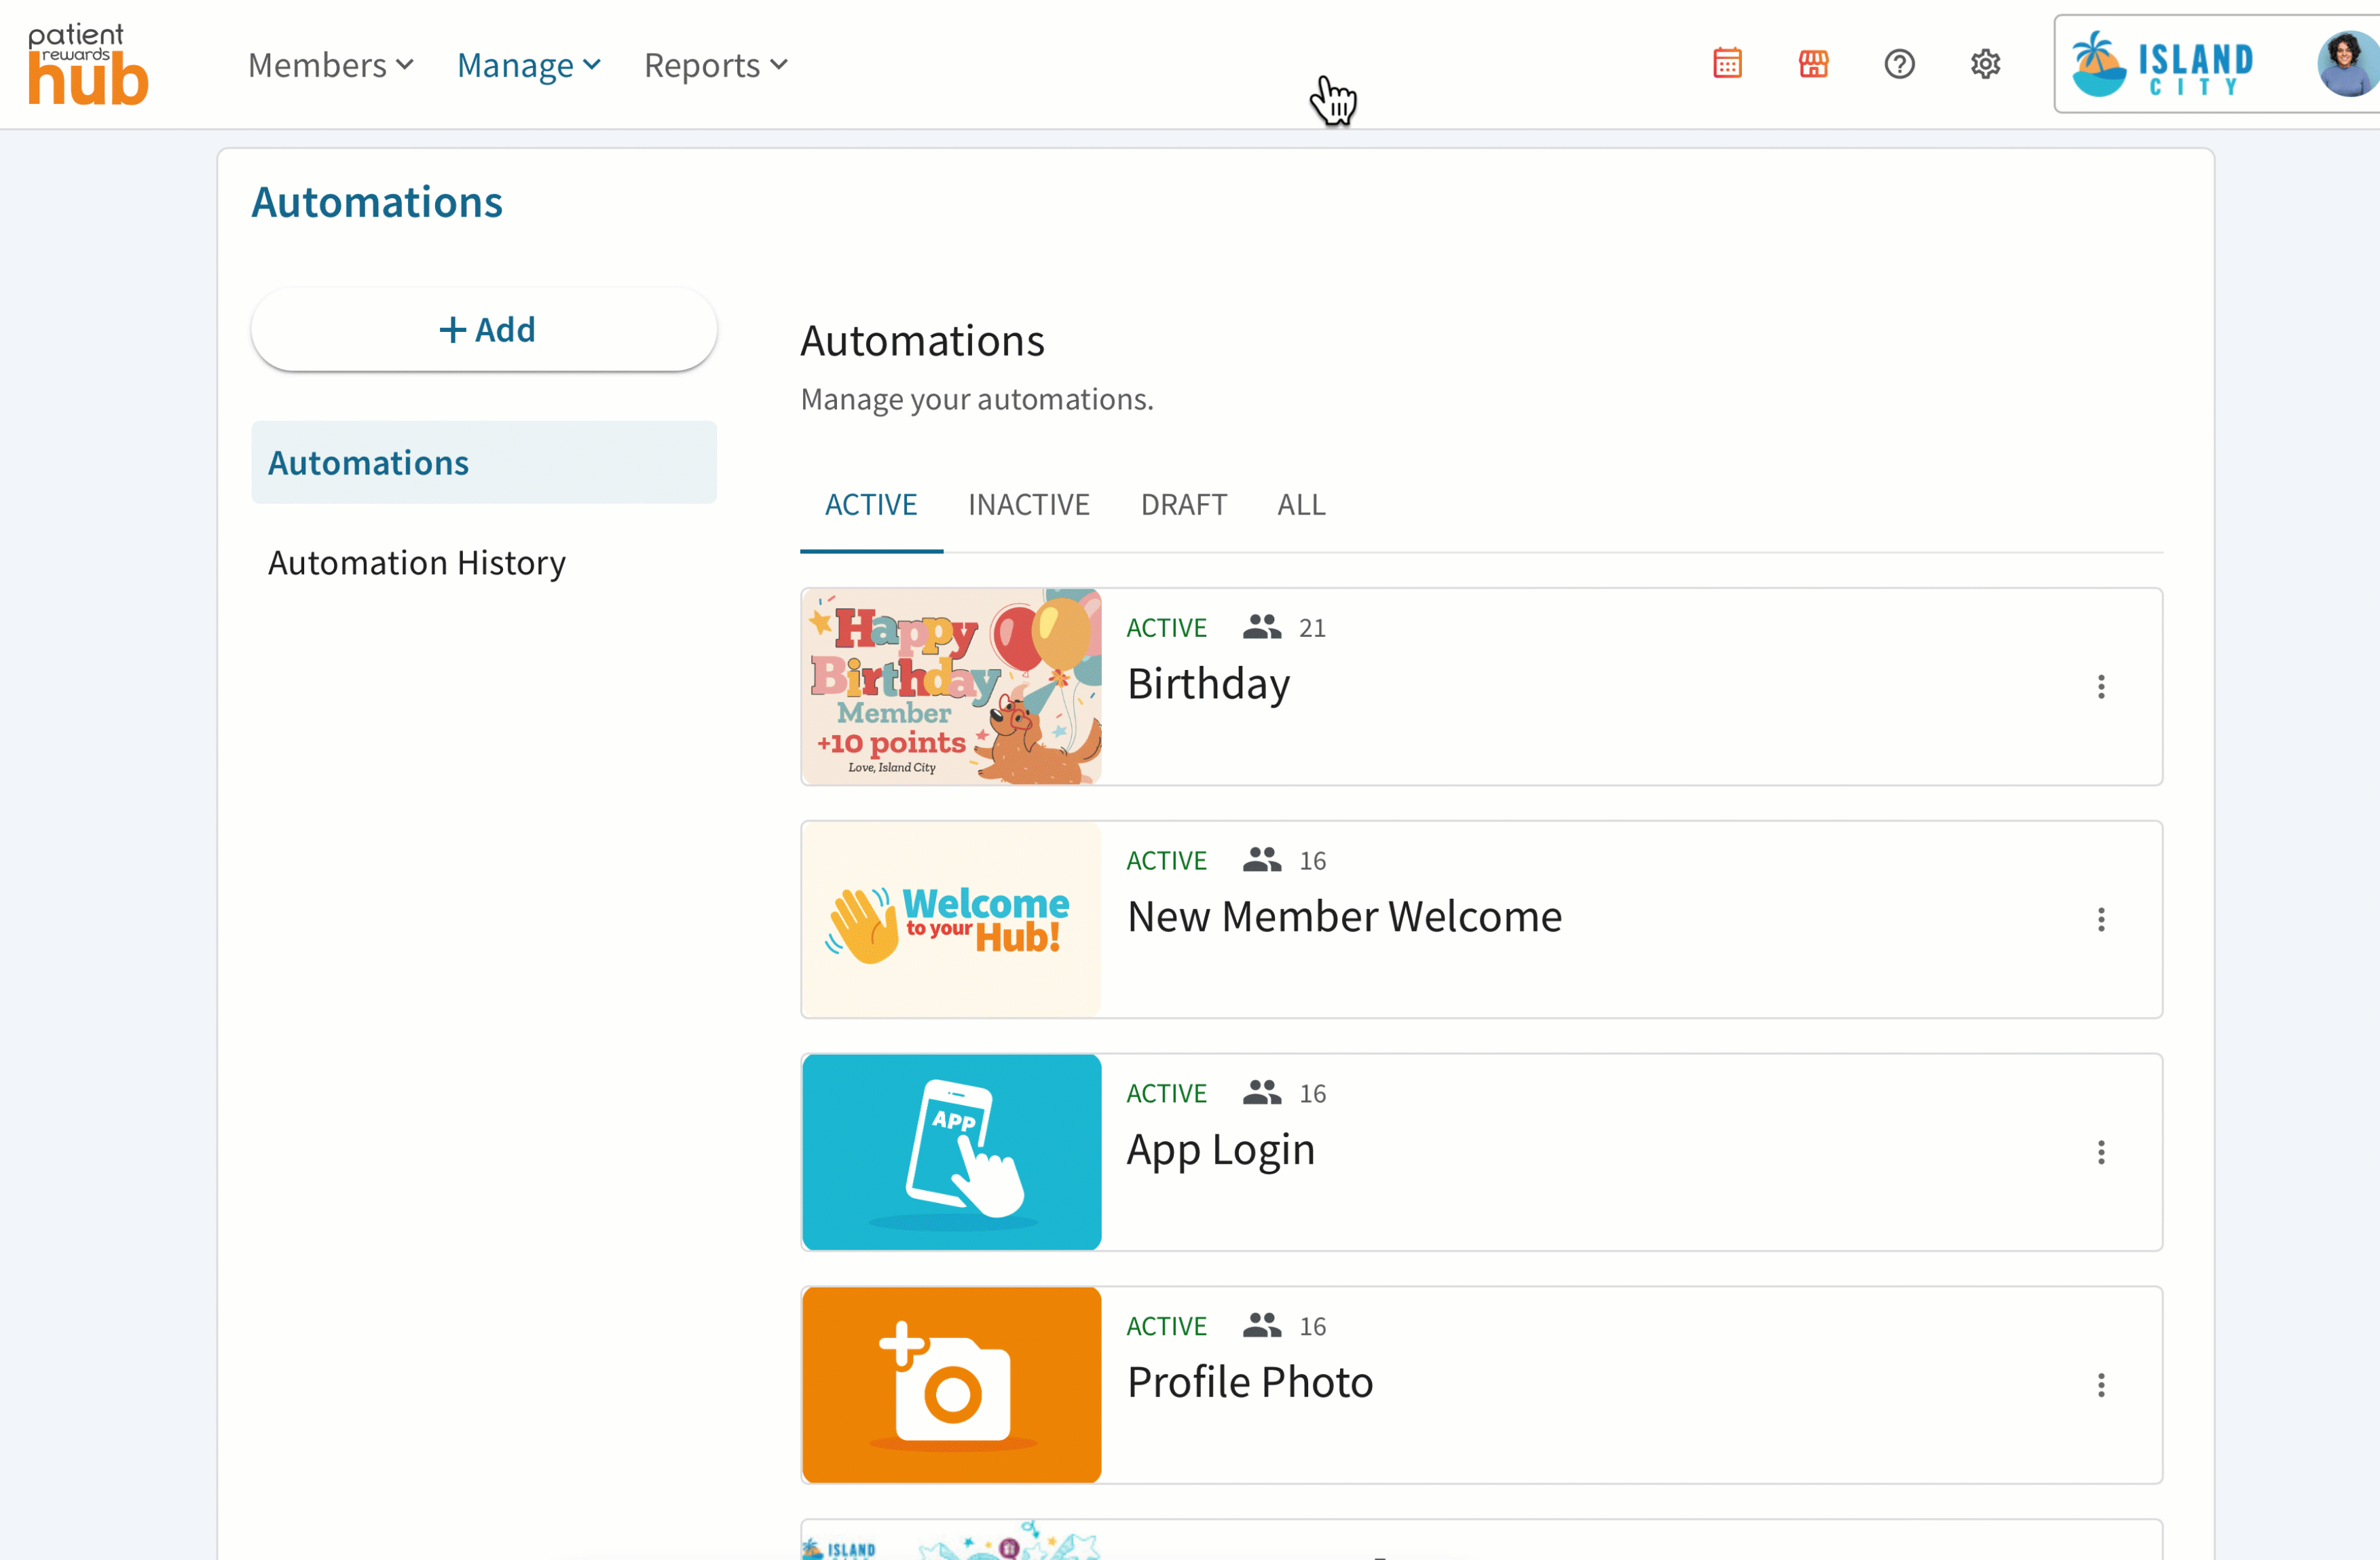Open the three-dot menu for Profile Photo

(2101, 1385)
